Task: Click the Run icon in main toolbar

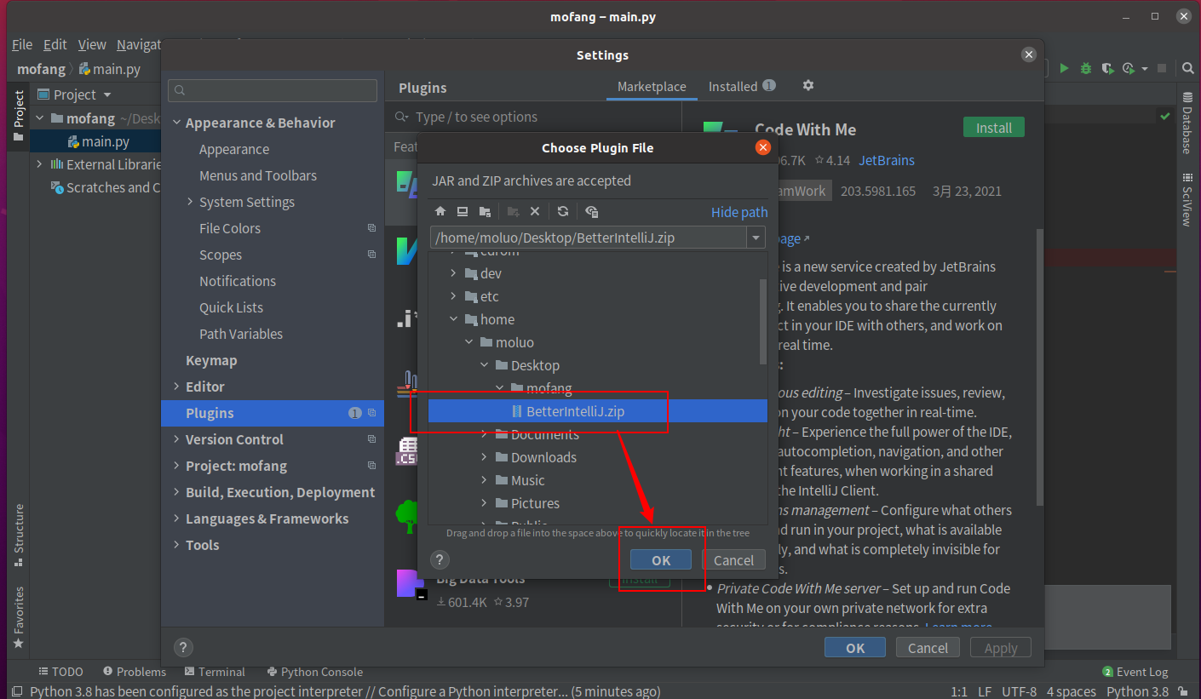Action: point(1064,68)
